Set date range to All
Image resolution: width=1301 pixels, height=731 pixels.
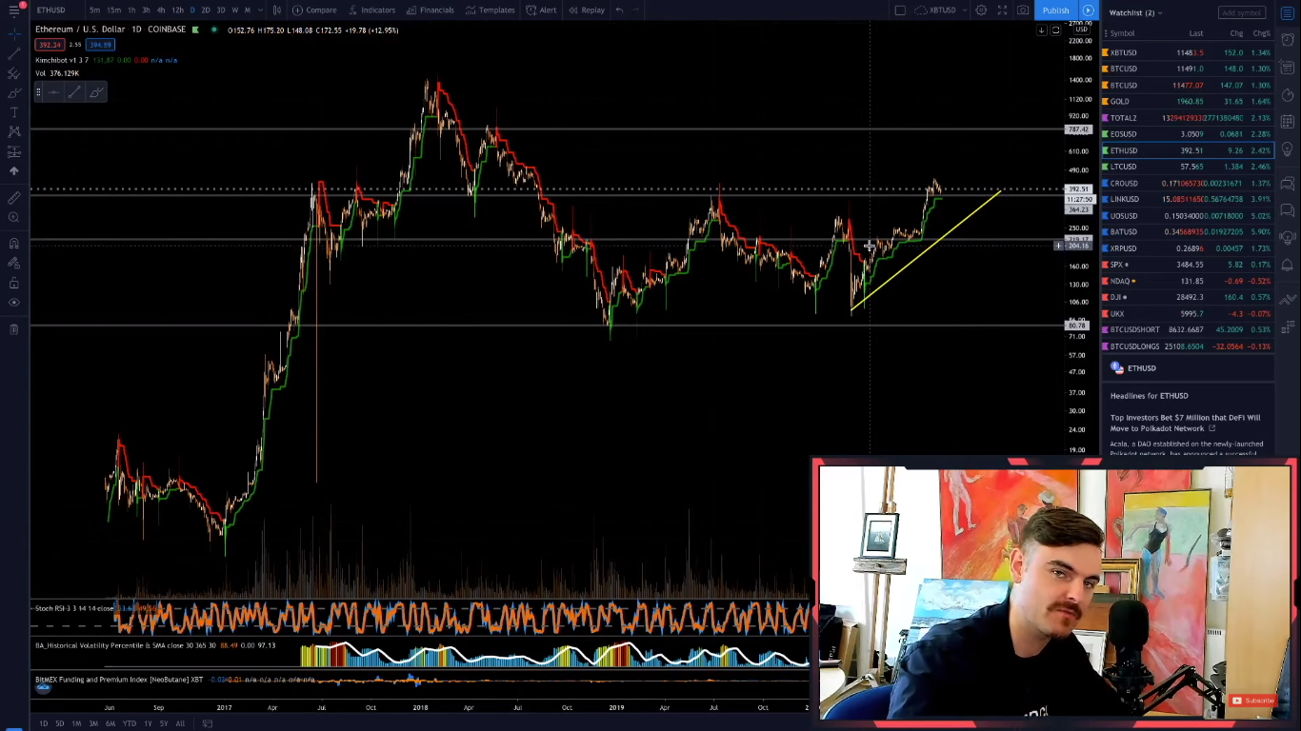(x=180, y=723)
